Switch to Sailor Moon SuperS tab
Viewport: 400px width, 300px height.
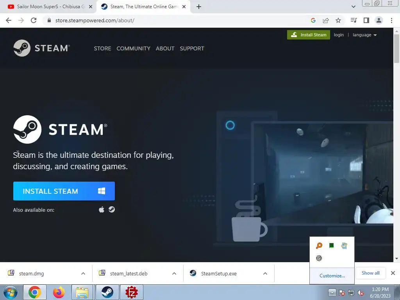[48, 7]
